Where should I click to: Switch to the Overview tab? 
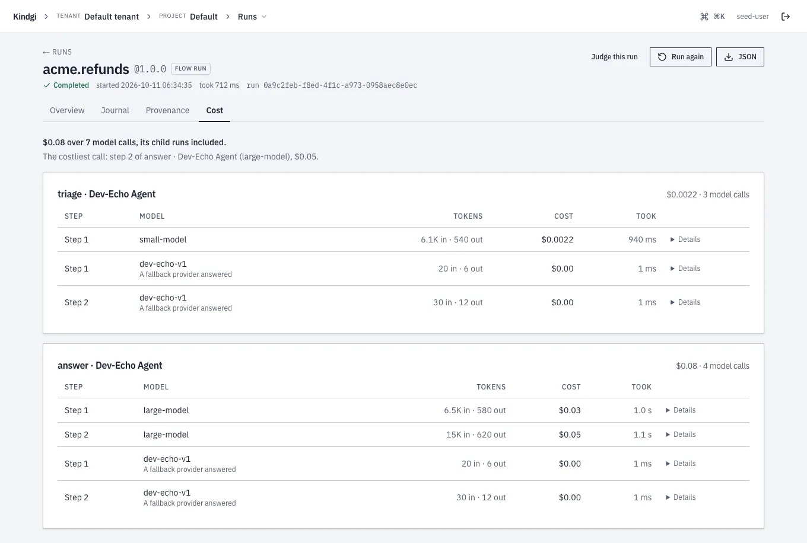point(67,110)
